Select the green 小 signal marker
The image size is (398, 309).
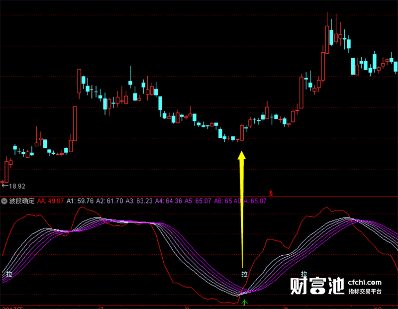(x=244, y=303)
